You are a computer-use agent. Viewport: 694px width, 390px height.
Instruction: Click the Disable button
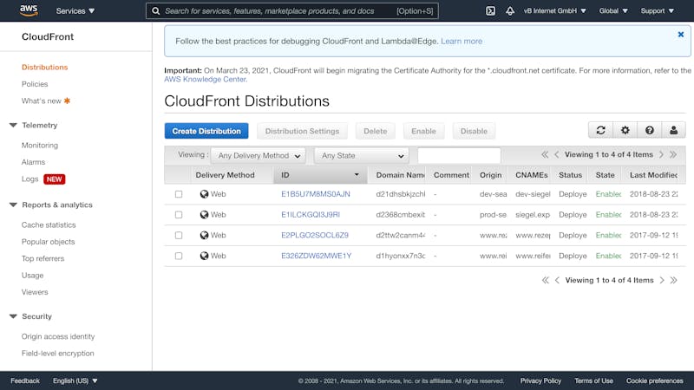click(x=474, y=131)
